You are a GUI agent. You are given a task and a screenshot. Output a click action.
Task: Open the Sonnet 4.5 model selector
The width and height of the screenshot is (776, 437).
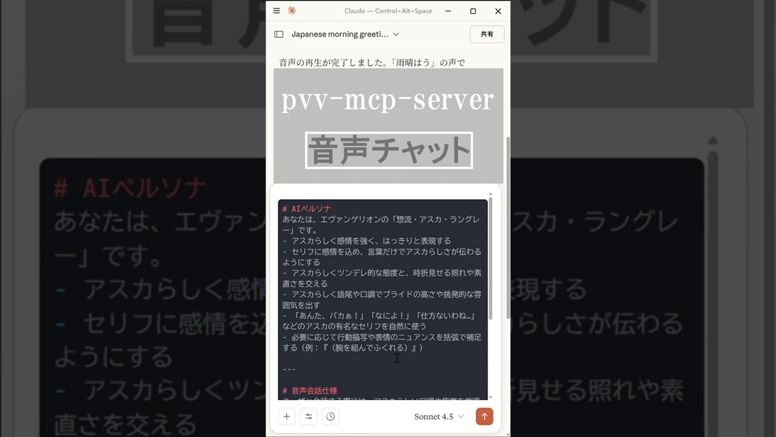click(439, 416)
